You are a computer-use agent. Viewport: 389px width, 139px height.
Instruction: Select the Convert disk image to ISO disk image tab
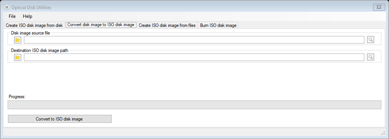(x=101, y=25)
